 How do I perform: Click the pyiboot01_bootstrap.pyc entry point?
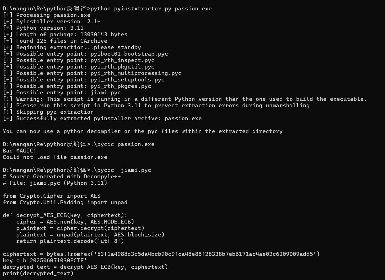129,54
